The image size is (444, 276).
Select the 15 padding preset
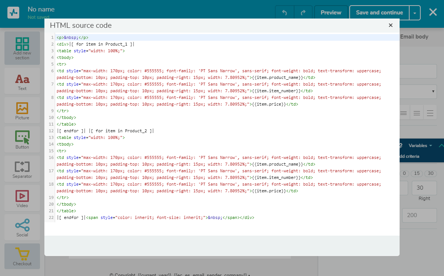click(x=417, y=173)
